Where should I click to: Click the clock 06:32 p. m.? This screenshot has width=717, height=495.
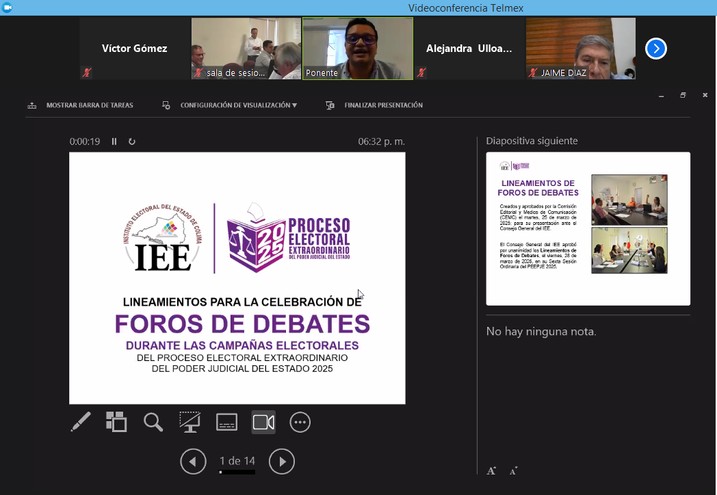381,142
